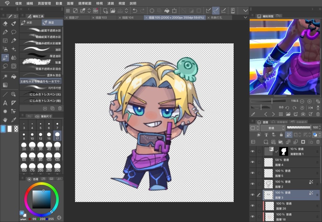This screenshot has height=222, width=322.
Task: Select the 油彩 brush
Action: 41,49
